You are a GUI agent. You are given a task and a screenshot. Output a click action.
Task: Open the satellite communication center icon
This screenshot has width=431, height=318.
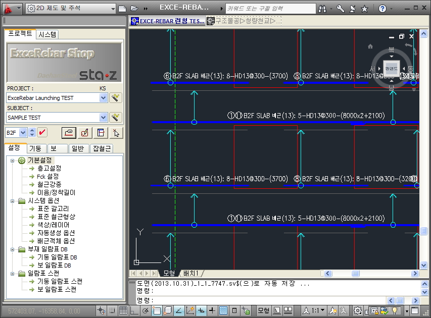click(352, 9)
